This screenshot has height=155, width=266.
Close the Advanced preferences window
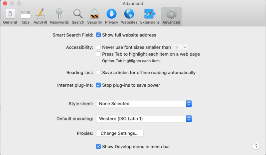coord(5,3)
